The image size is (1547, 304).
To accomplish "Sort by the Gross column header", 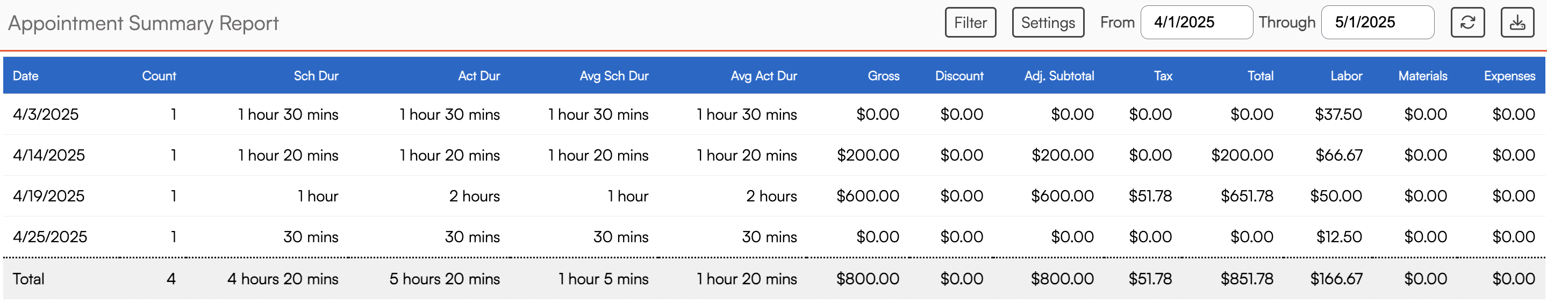I will pos(883,76).
